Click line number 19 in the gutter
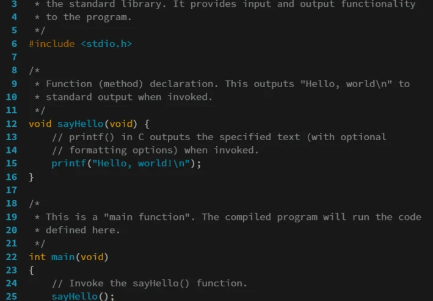The height and width of the screenshot is (301, 433). coord(12,217)
